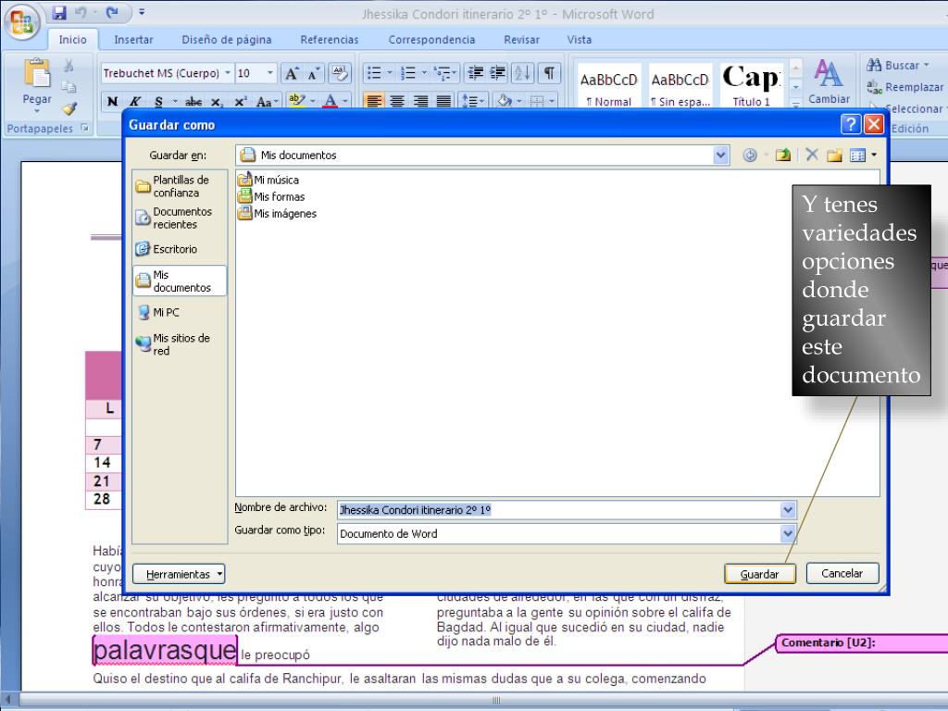Click the increase indent icon
This screenshot has width=948, height=711.
coord(498,73)
